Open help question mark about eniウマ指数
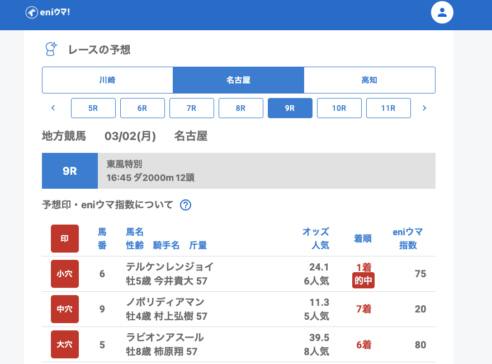 [x=186, y=205]
